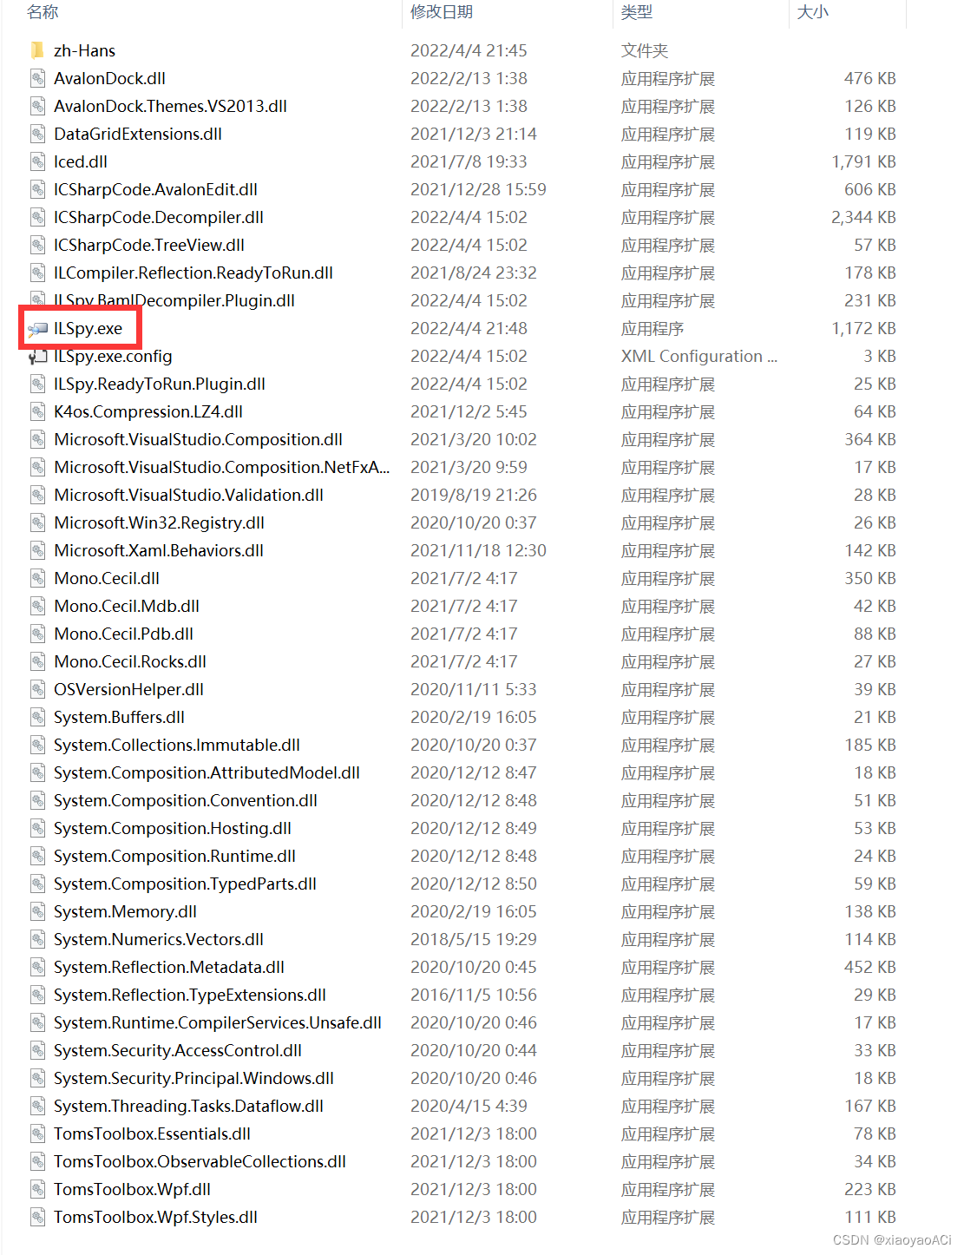Click the System.Numerics.Vectors.dll file icon
This screenshot has height=1255, width=964.
click(x=37, y=939)
